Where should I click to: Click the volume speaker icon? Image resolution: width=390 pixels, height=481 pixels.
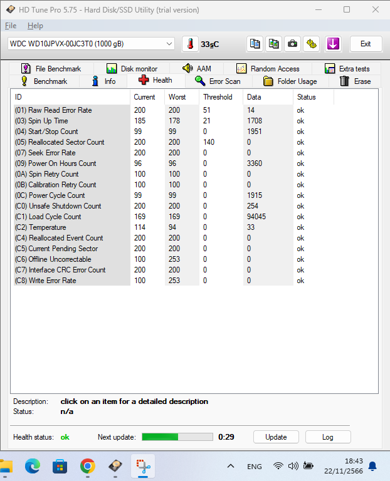293,466
